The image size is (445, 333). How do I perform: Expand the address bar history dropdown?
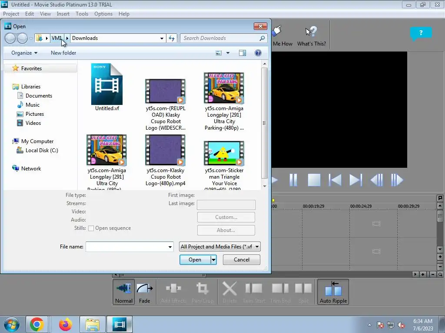(x=162, y=38)
